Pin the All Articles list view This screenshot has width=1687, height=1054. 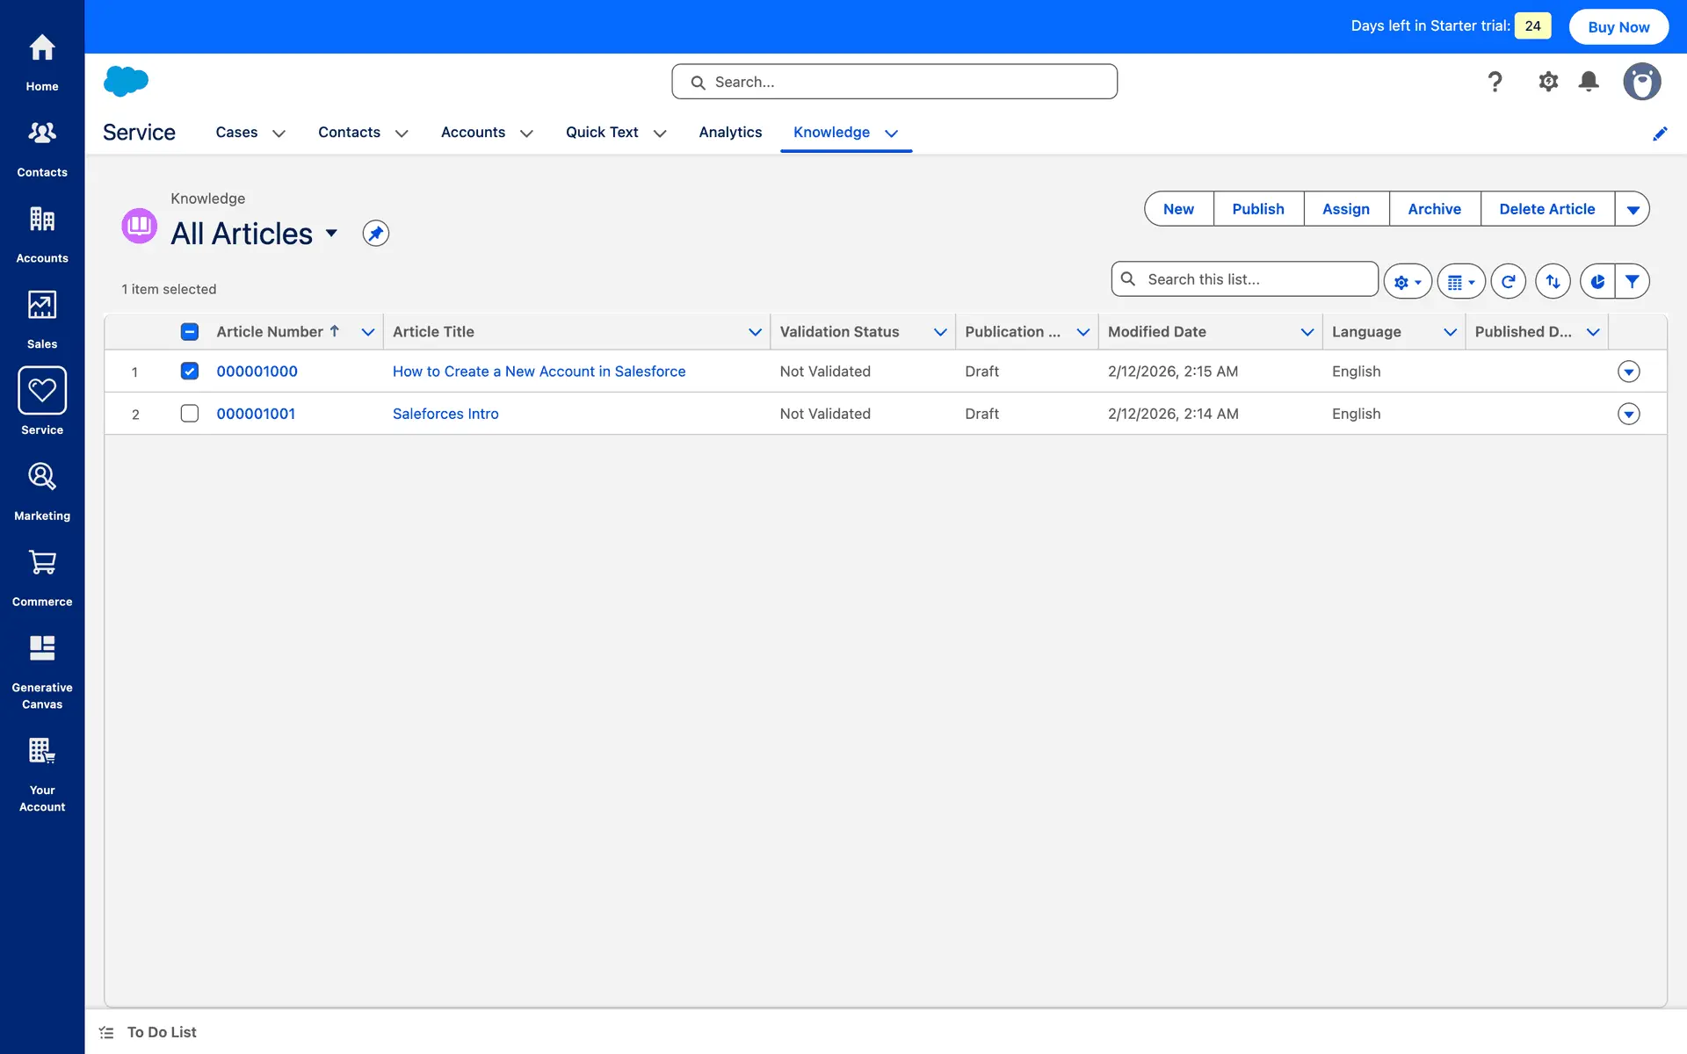(375, 234)
